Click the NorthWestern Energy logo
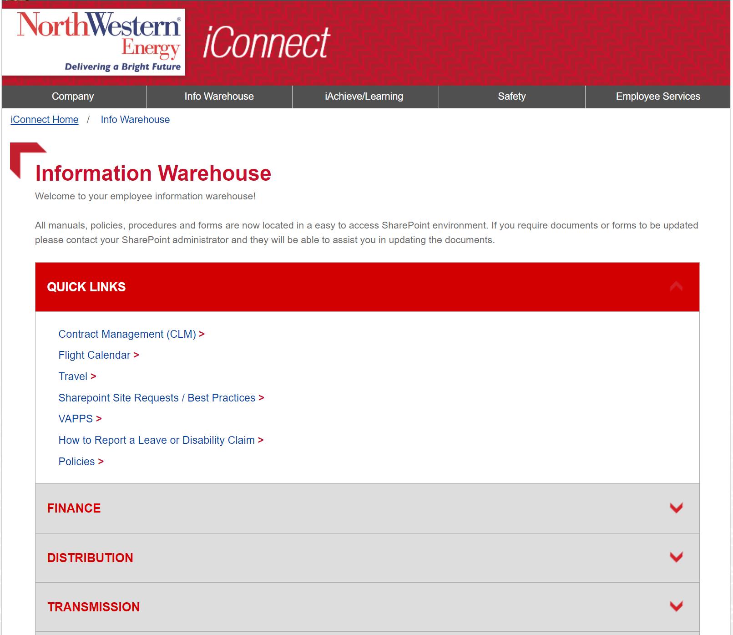 93,42
